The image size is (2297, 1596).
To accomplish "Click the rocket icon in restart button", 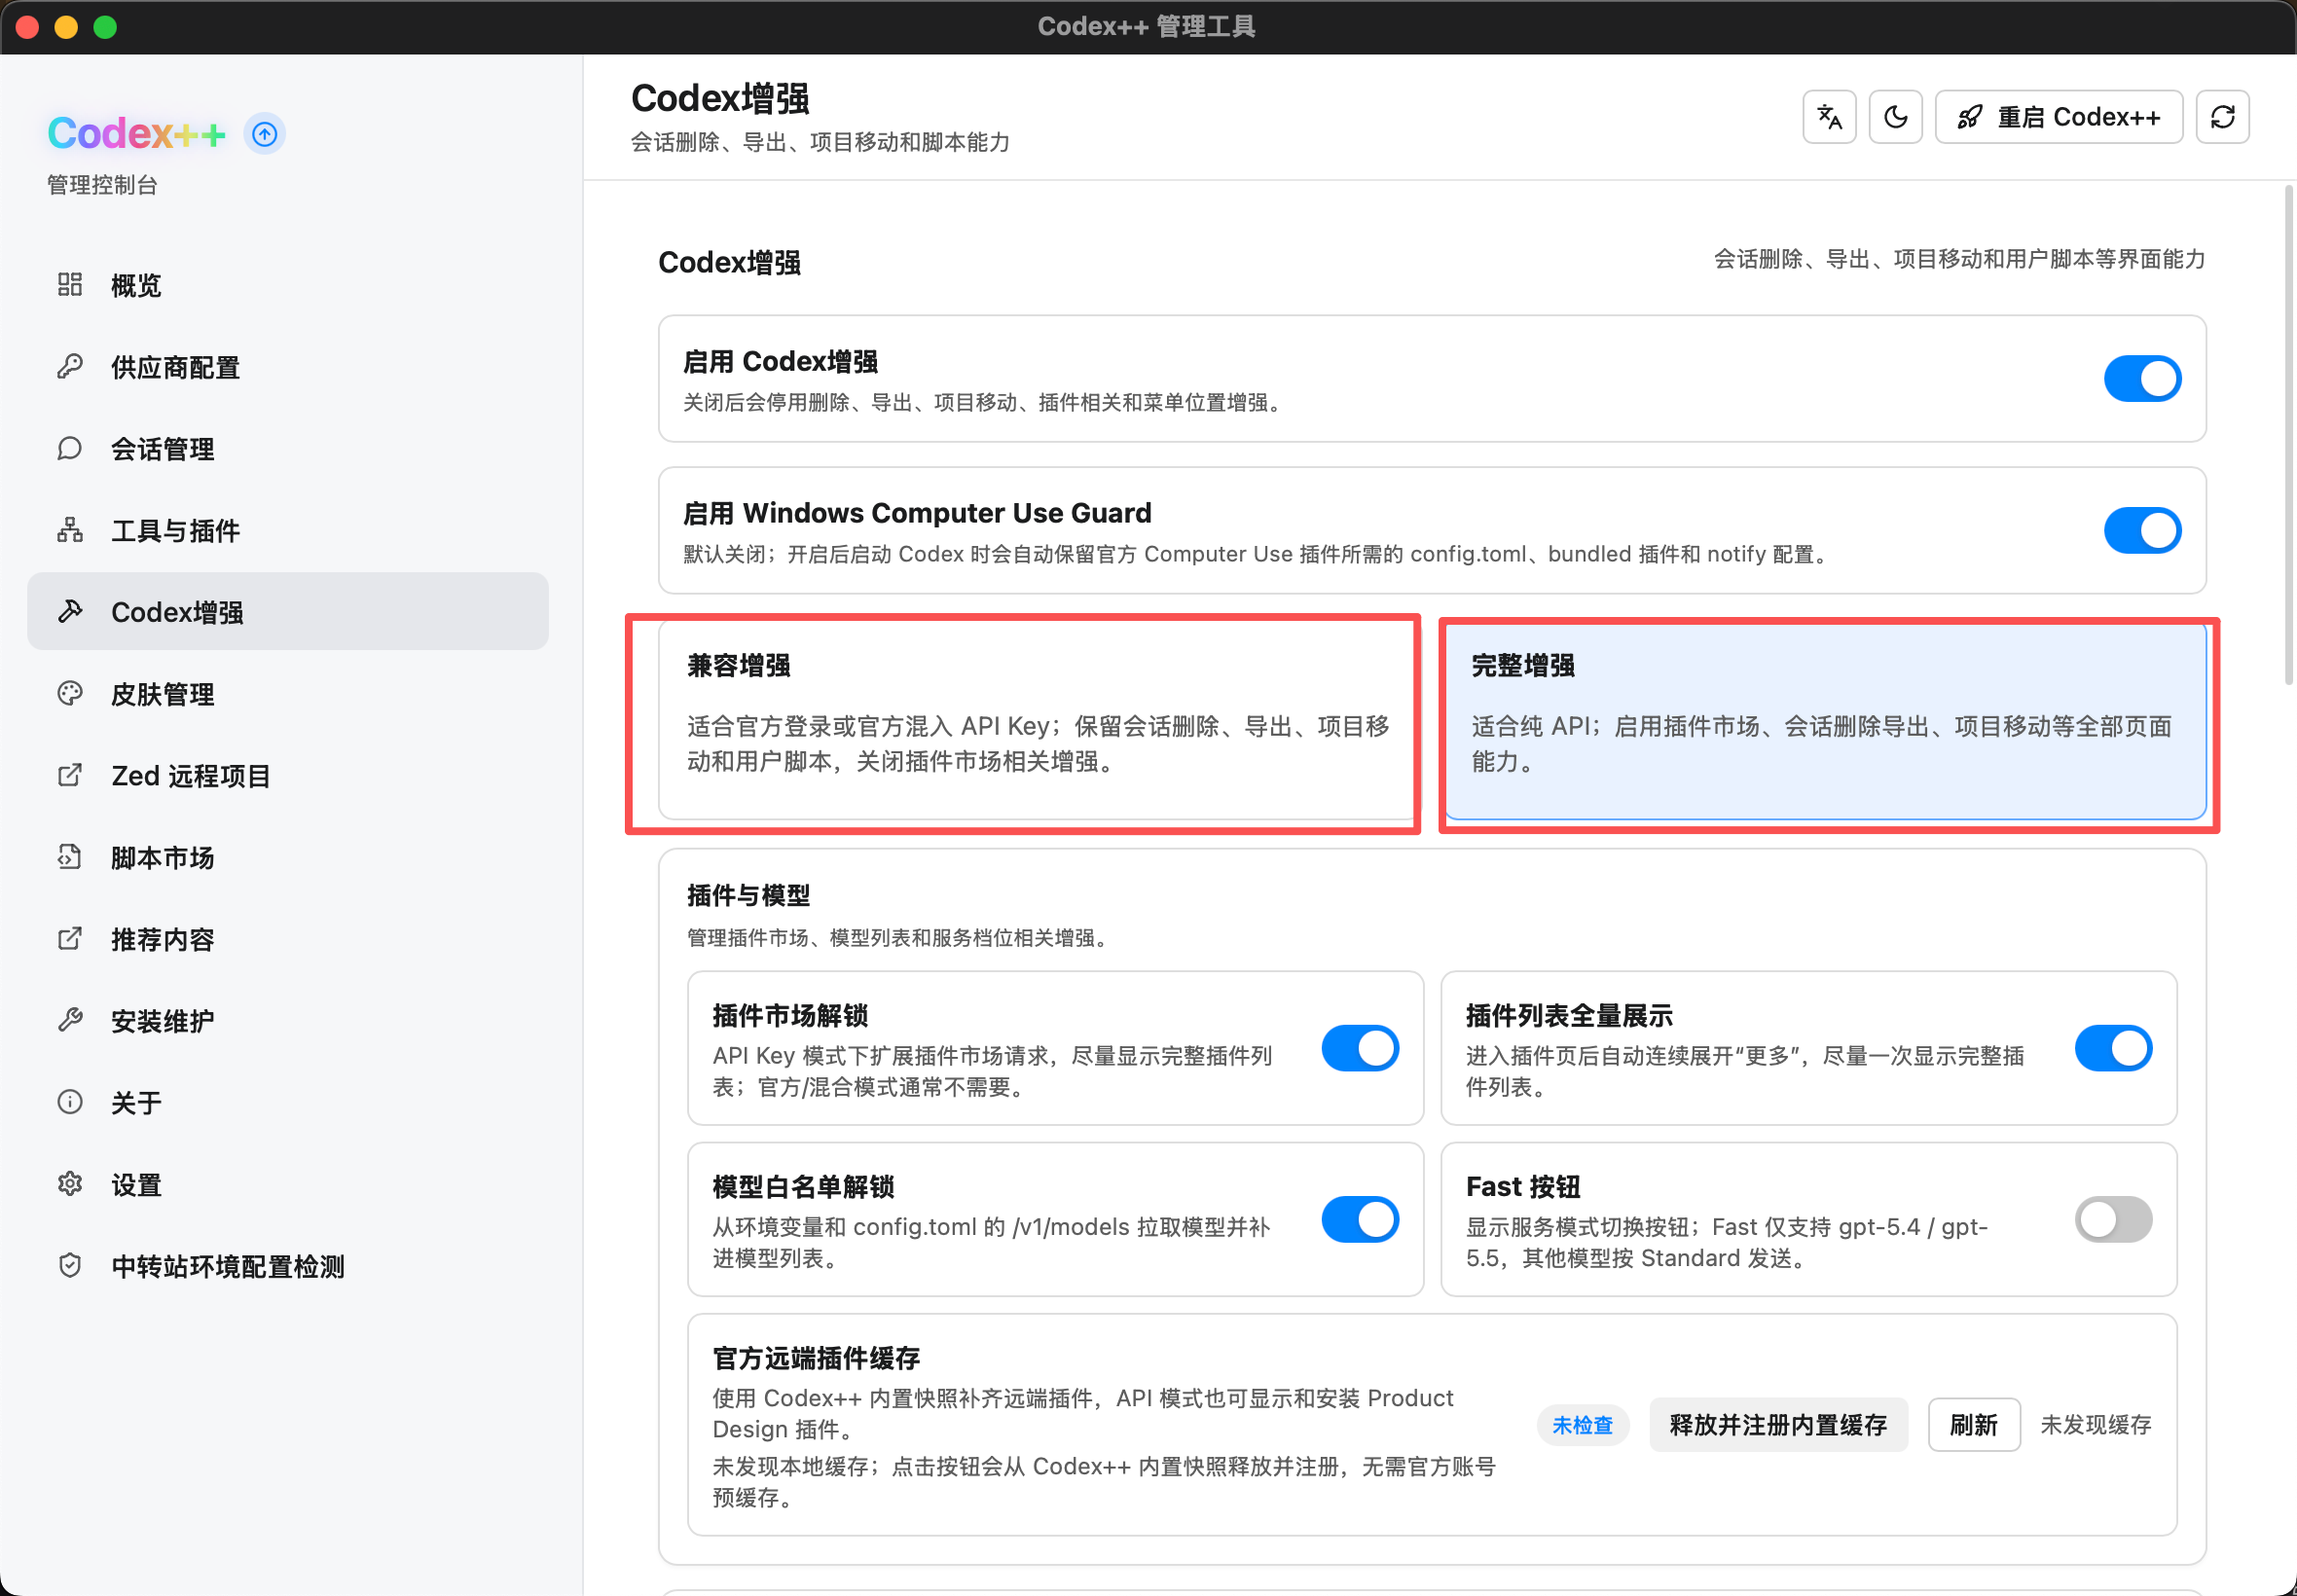I will click(x=1969, y=117).
